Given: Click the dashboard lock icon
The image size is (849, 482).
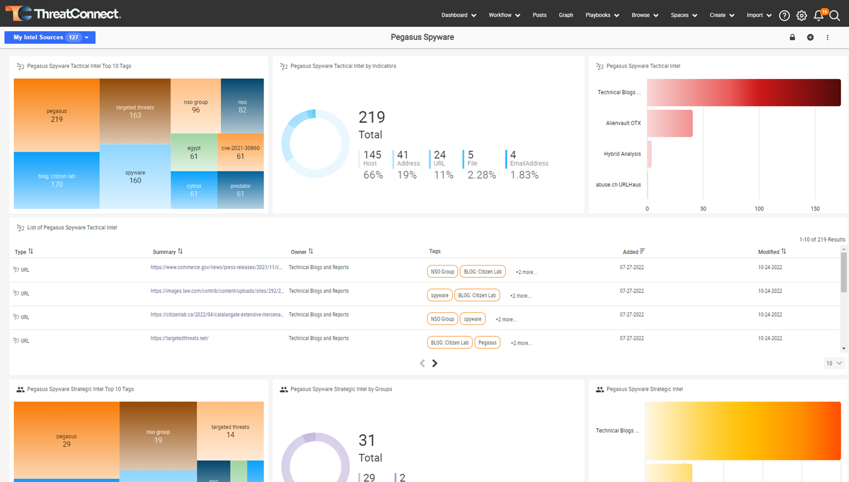Looking at the screenshot, I should pos(792,37).
